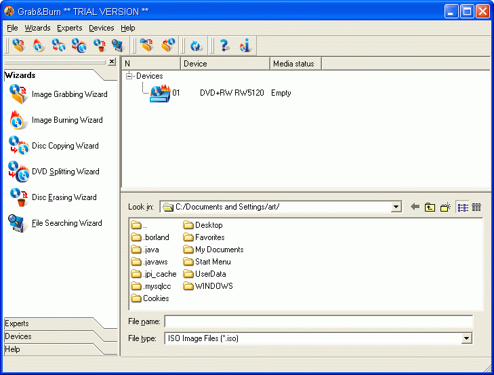Screen dimensions: 494x375
Task: Select the .javaws folder
Action: point(149,262)
